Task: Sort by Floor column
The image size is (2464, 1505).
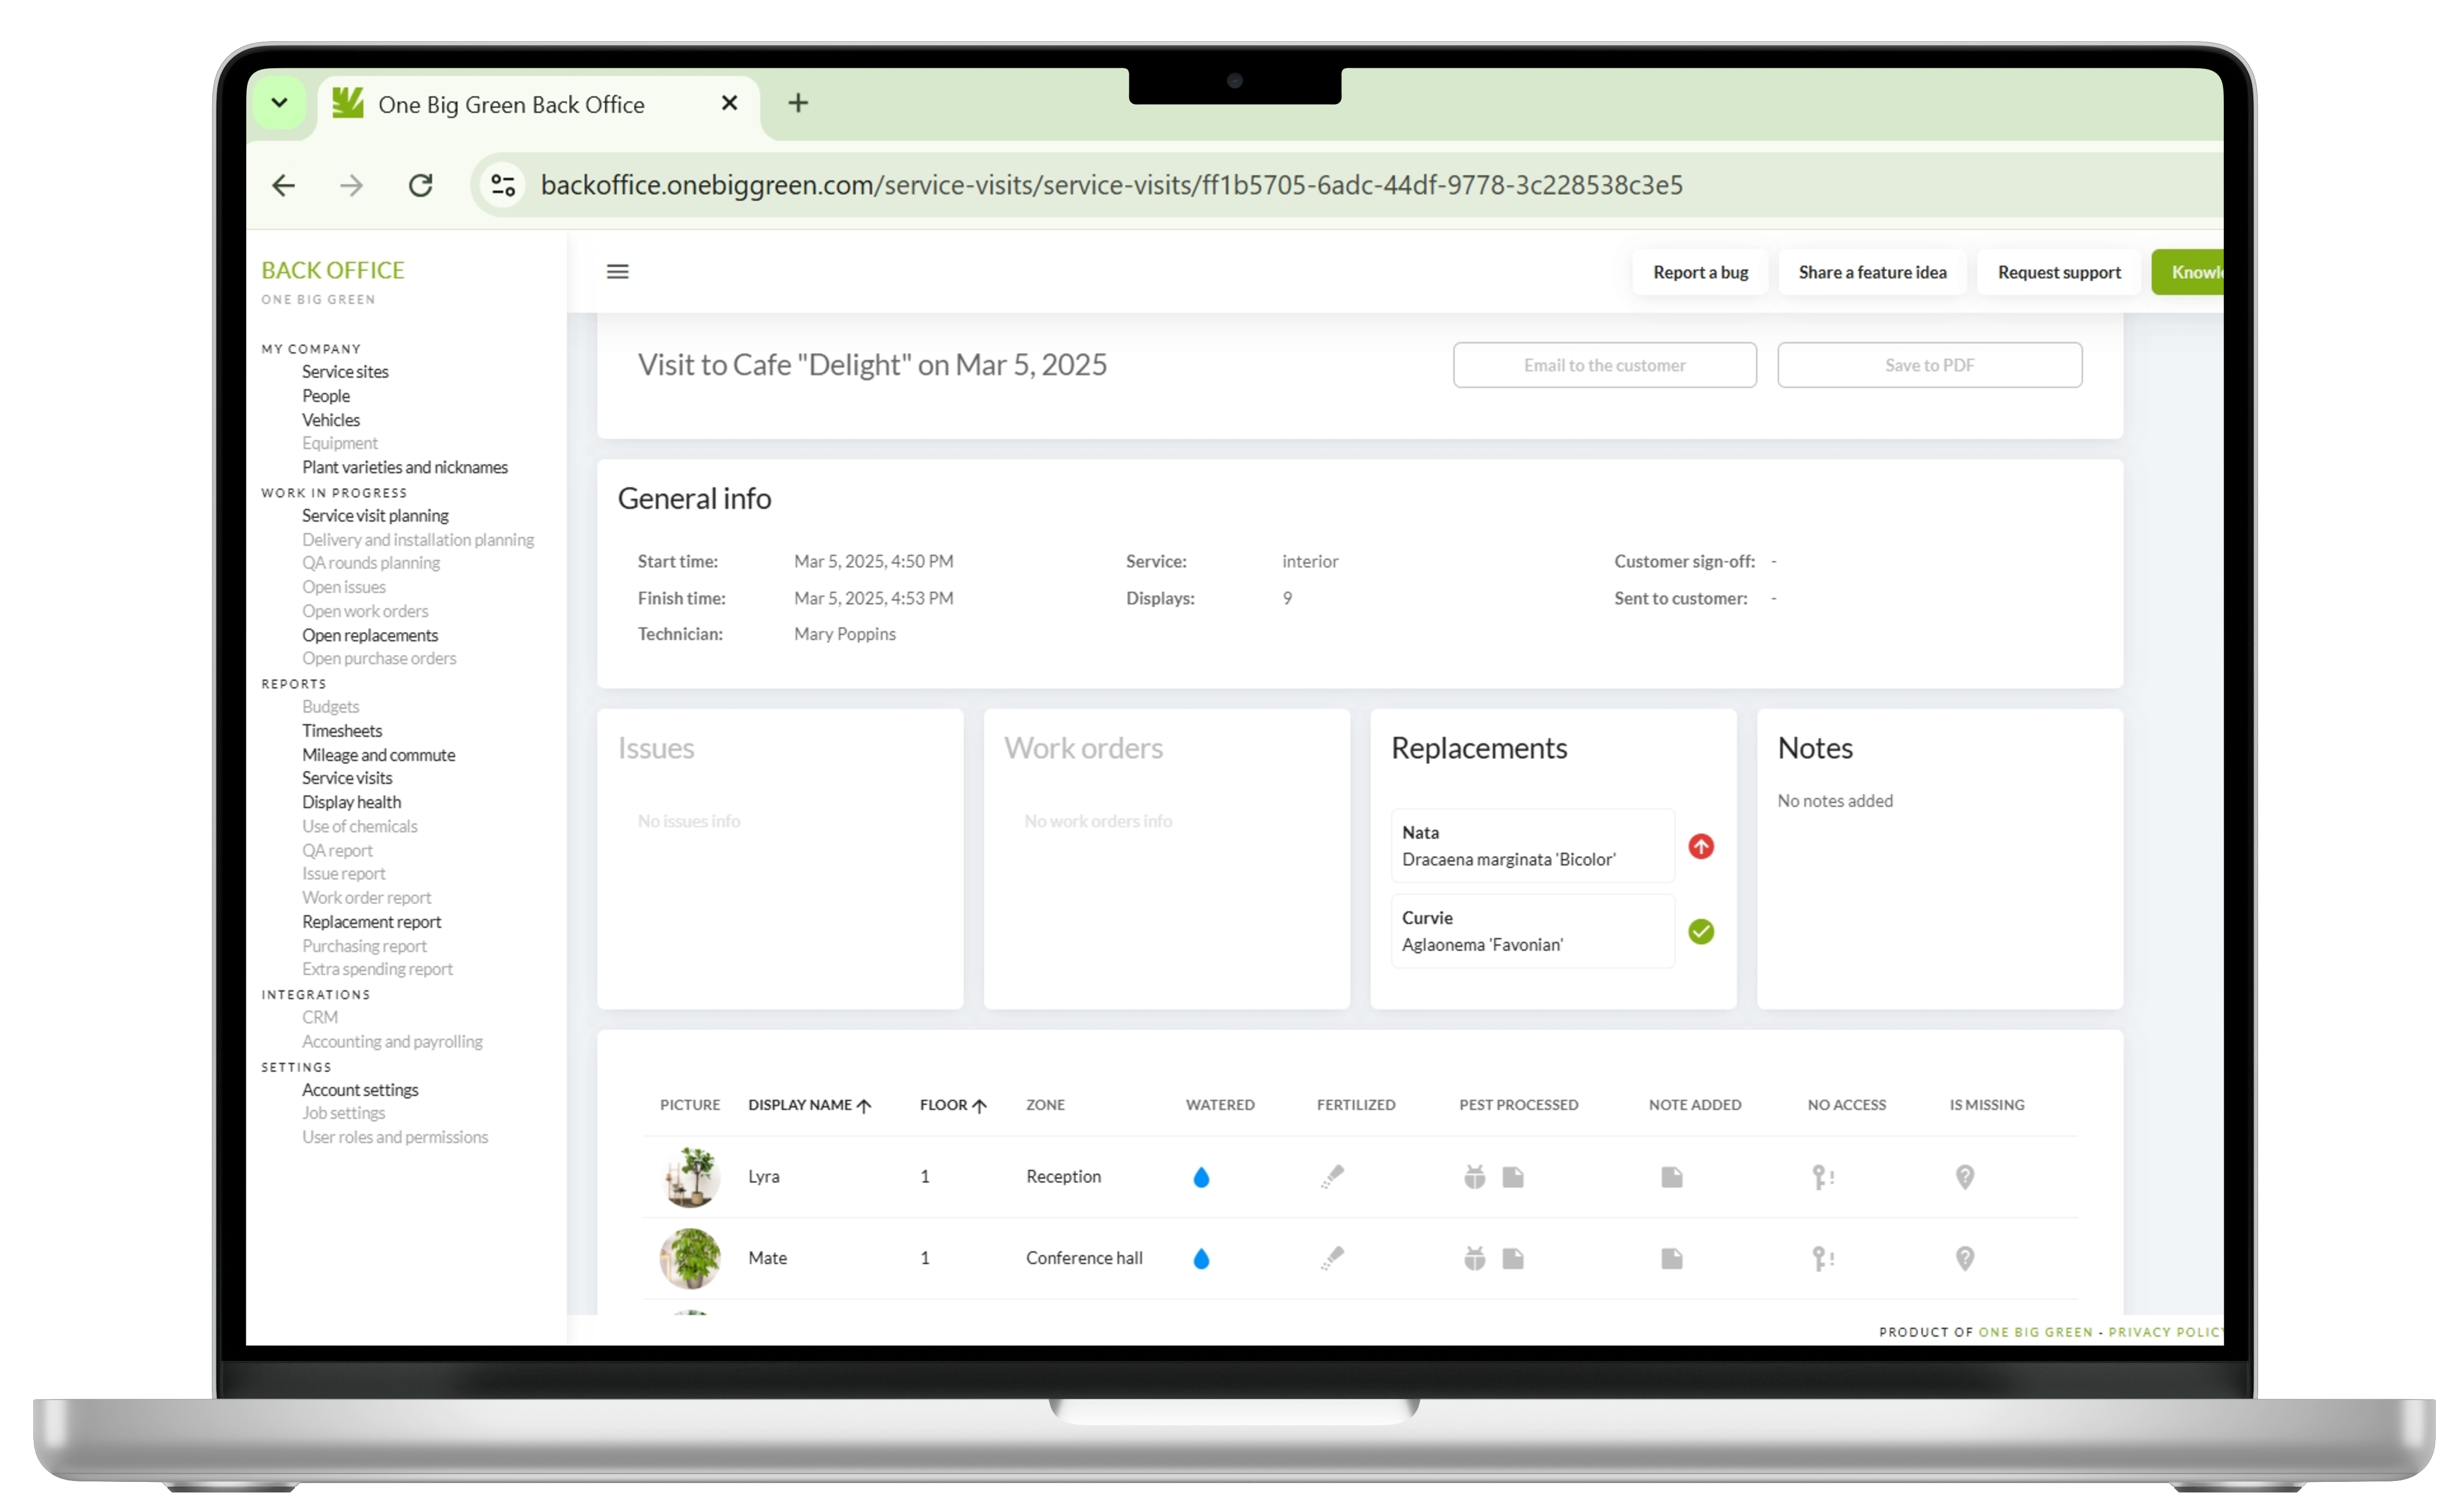Action: click(x=953, y=1104)
